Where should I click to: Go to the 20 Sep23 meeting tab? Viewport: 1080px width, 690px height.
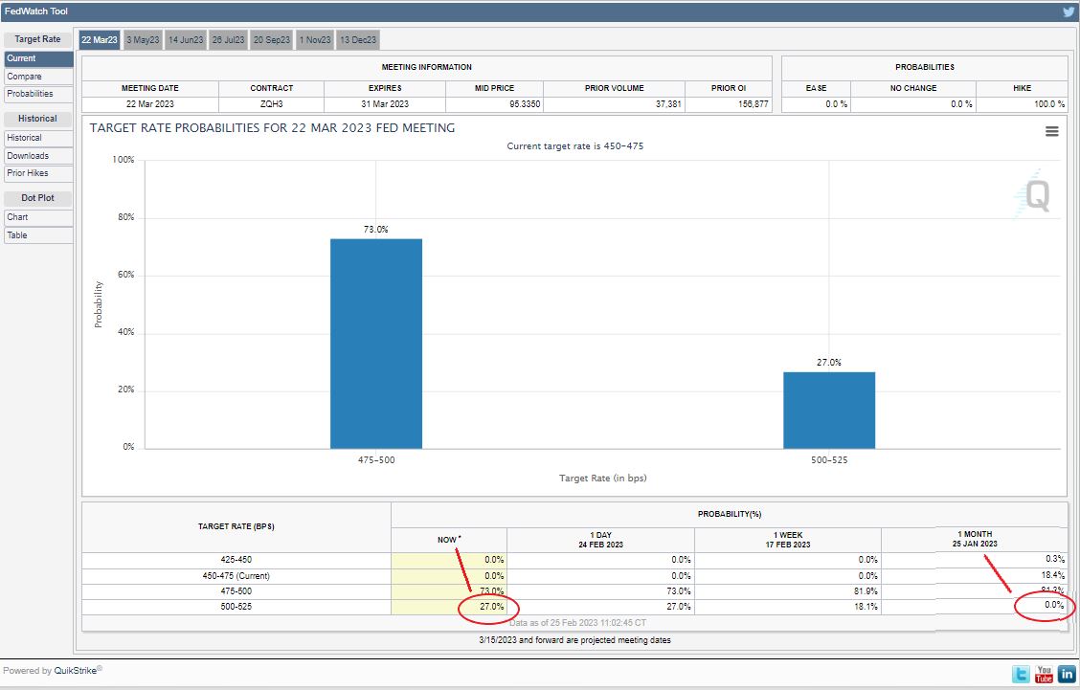click(x=272, y=39)
